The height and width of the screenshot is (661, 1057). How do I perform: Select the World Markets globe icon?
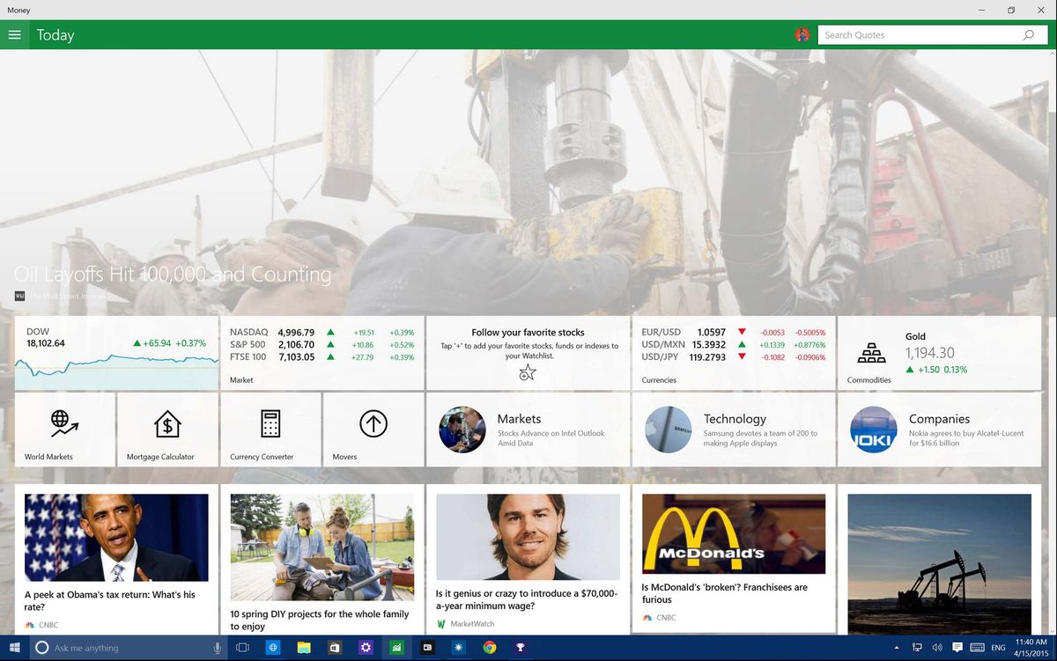[64, 421]
